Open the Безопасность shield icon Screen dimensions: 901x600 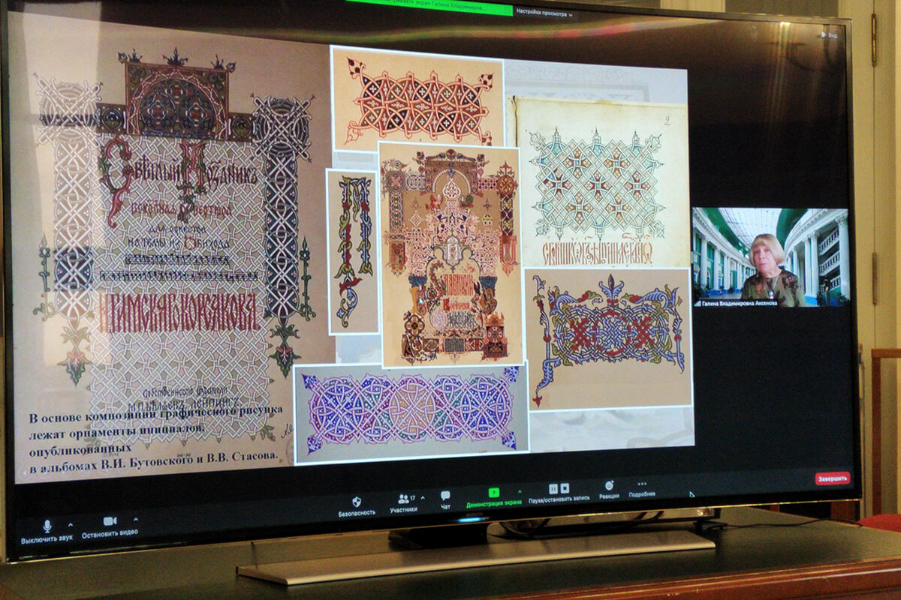click(x=357, y=500)
